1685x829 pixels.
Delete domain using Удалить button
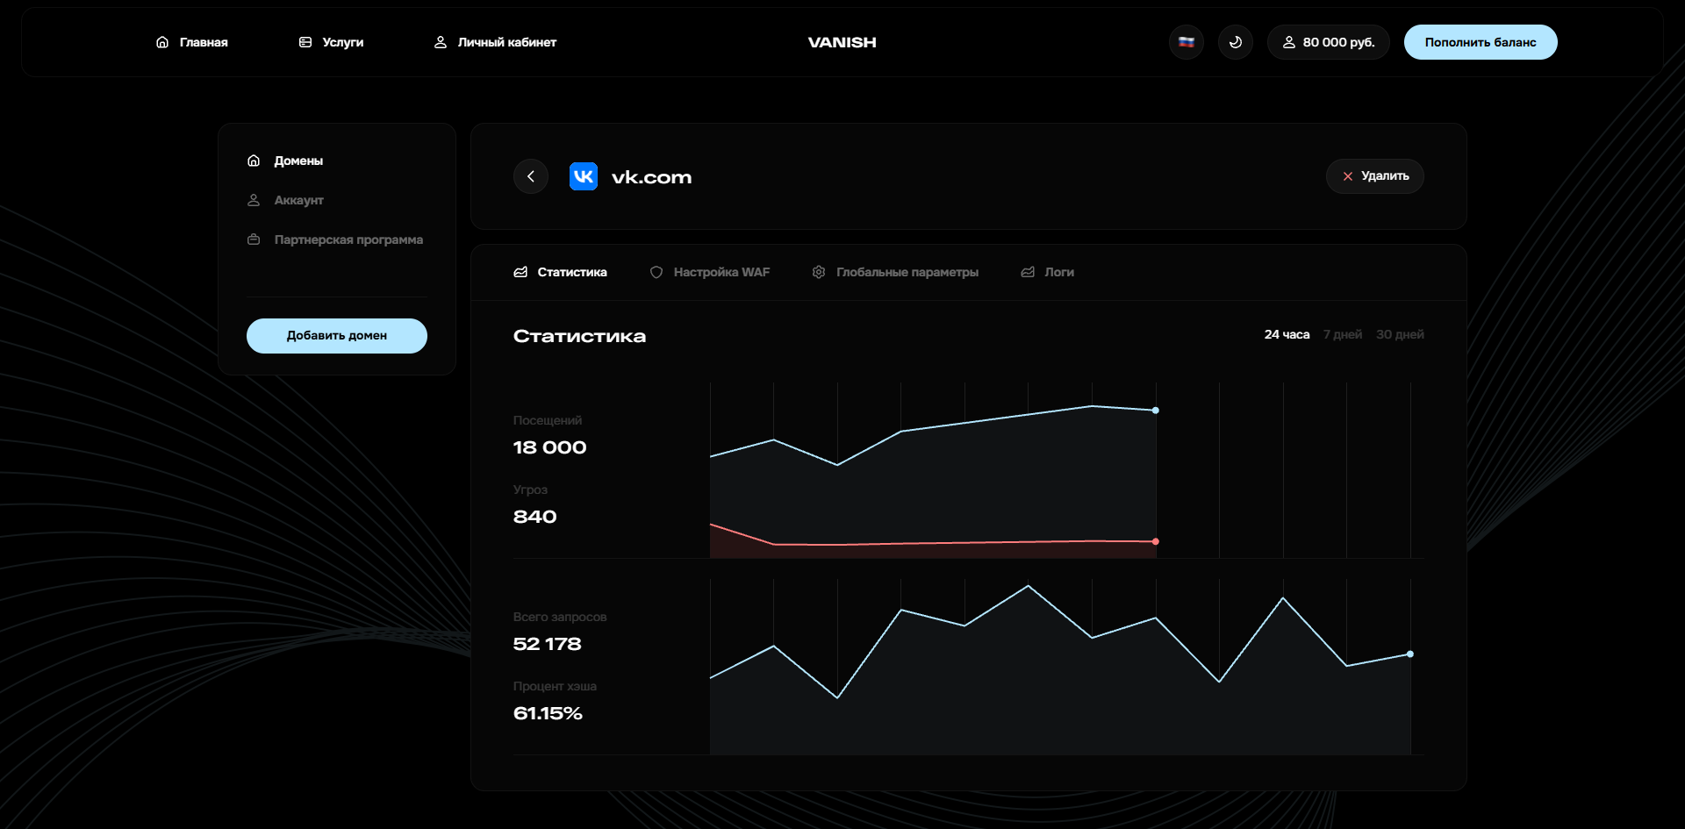[x=1375, y=176]
